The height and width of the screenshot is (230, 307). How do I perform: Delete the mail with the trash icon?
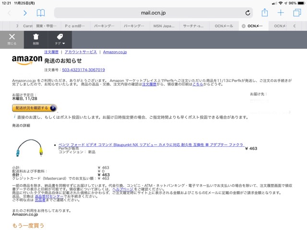coord(36,39)
